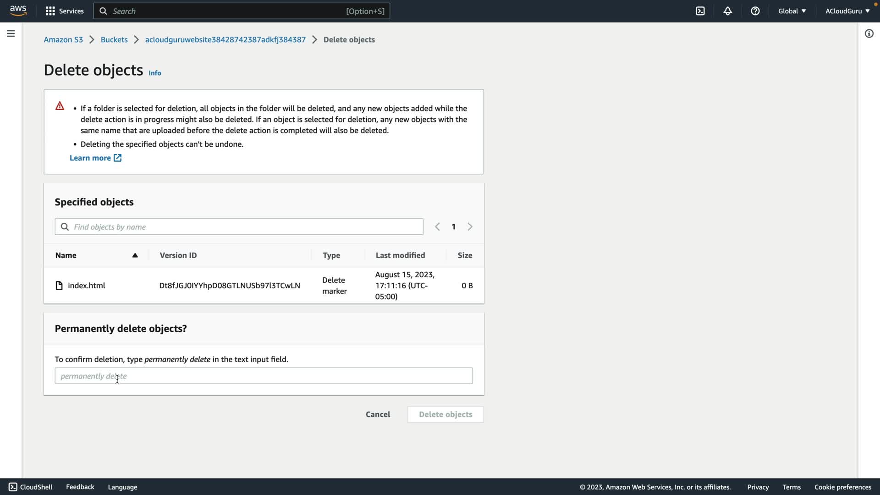Open the notifications bell
The image size is (880, 495).
(x=727, y=11)
